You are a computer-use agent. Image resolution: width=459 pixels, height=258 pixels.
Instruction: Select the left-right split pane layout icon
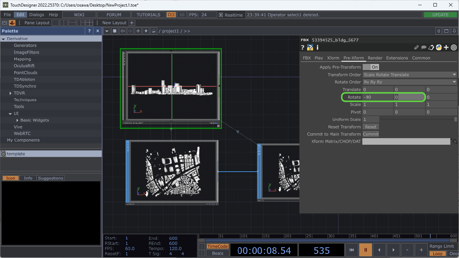coord(64,23)
